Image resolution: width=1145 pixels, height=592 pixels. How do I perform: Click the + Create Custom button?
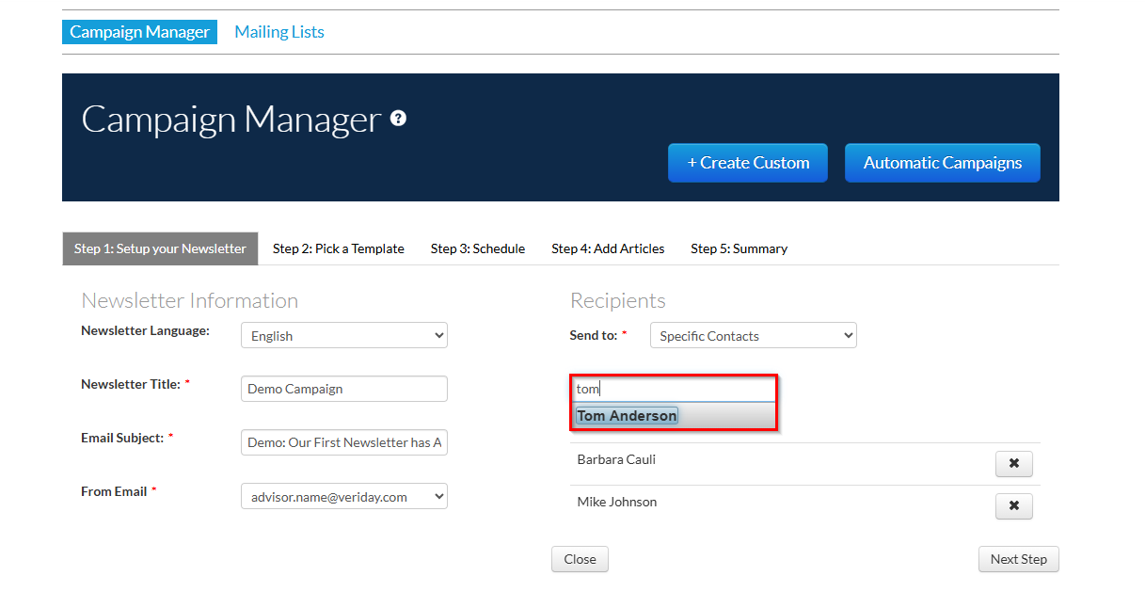click(748, 163)
